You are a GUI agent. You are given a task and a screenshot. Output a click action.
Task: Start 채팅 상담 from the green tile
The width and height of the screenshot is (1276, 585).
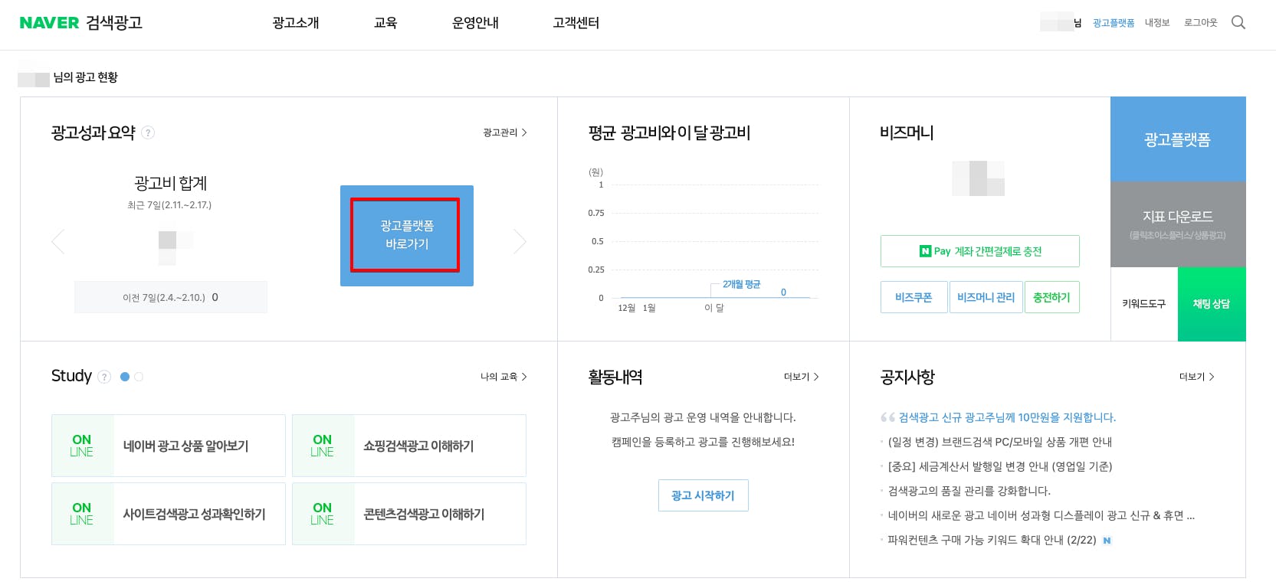tap(1212, 304)
